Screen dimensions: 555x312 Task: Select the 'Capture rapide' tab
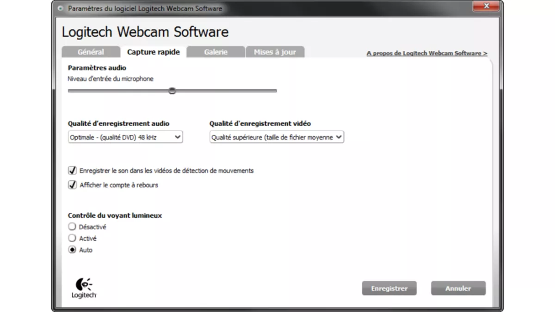(153, 52)
